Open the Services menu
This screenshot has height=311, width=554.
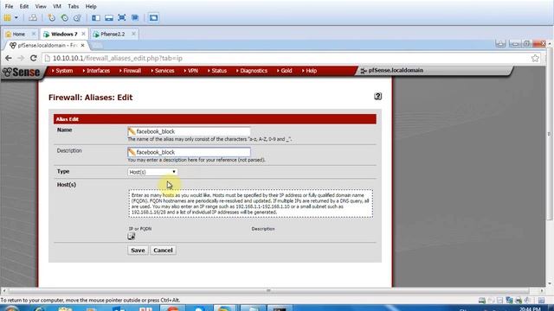click(x=163, y=71)
